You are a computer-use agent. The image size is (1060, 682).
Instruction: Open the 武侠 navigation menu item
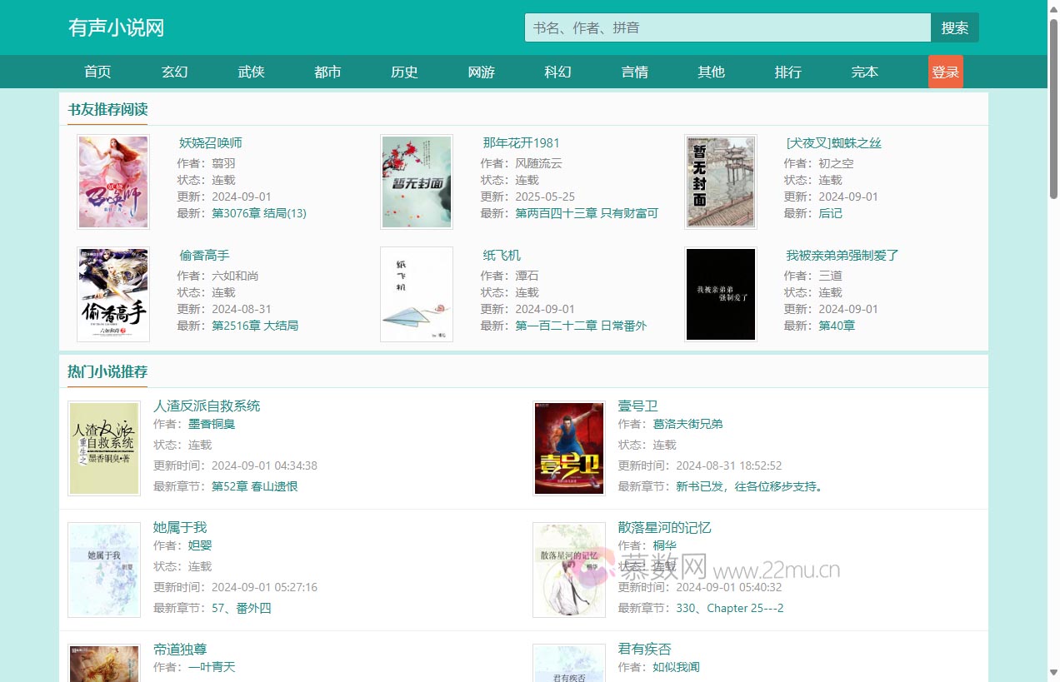coord(251,72)
